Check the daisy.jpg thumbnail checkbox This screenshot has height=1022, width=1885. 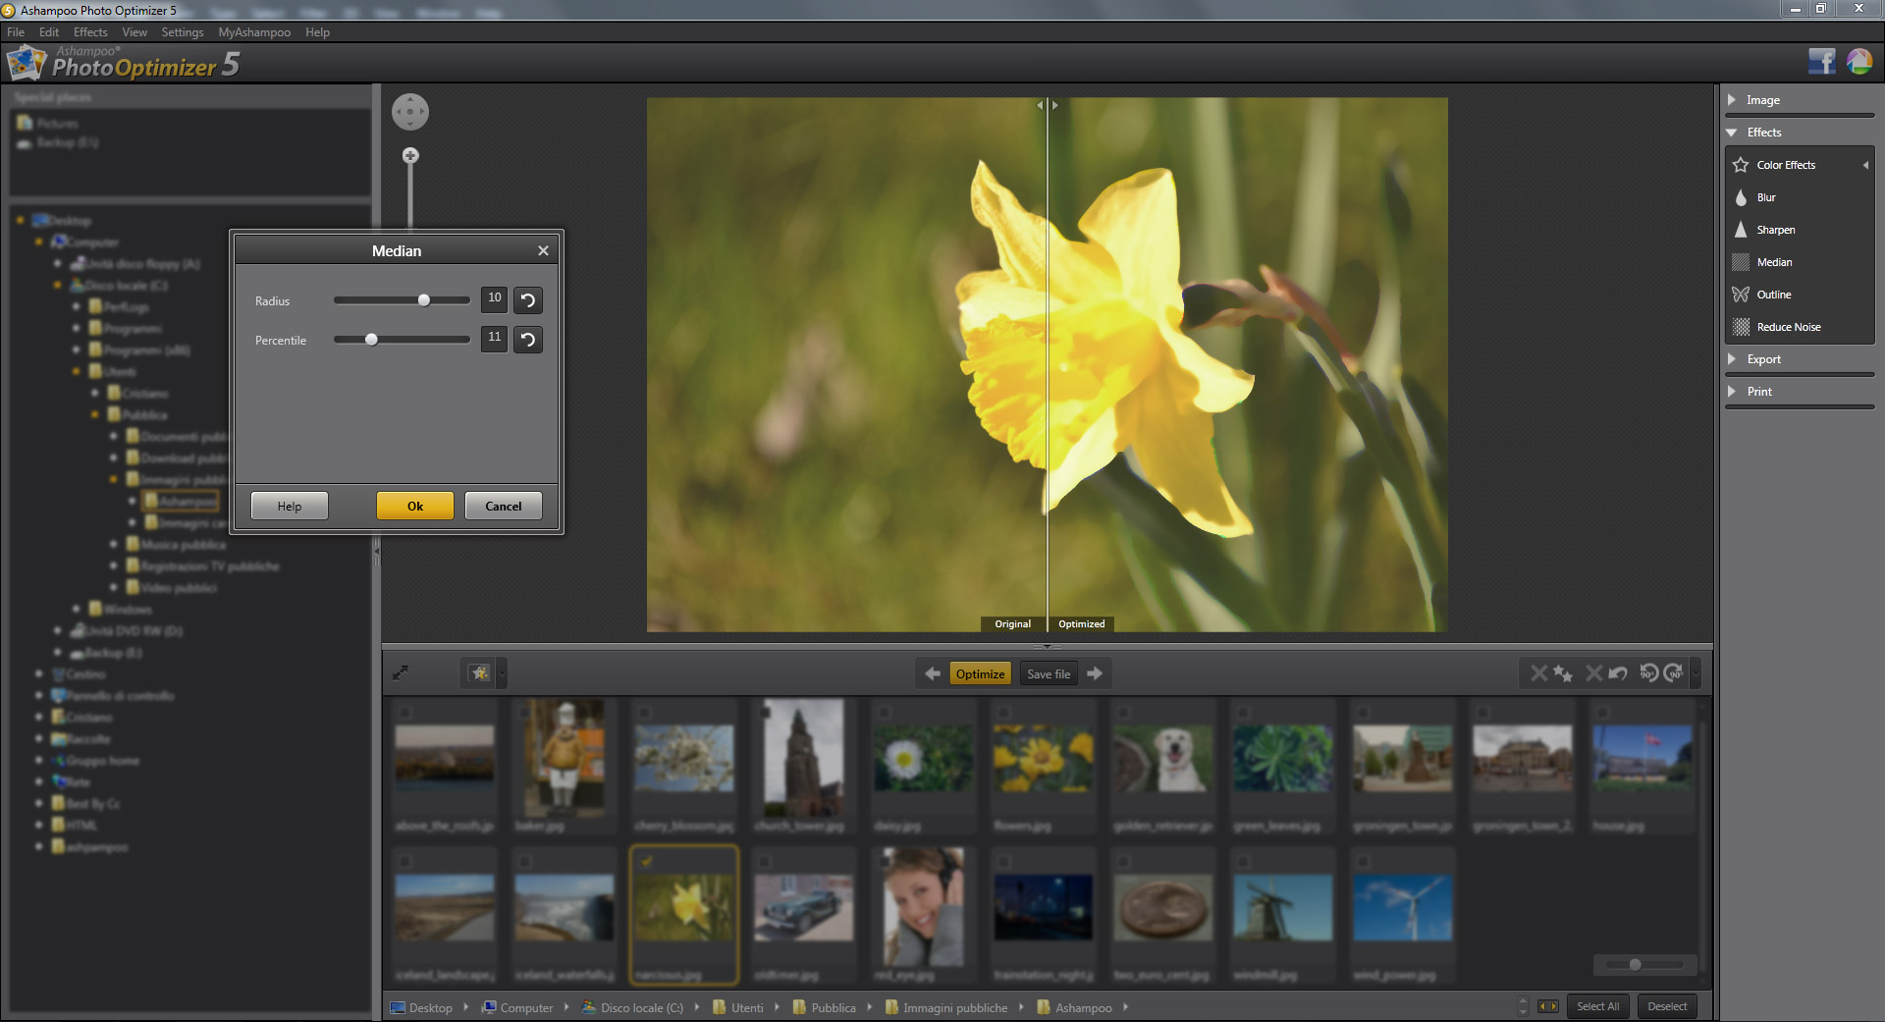tap(884, 712)
